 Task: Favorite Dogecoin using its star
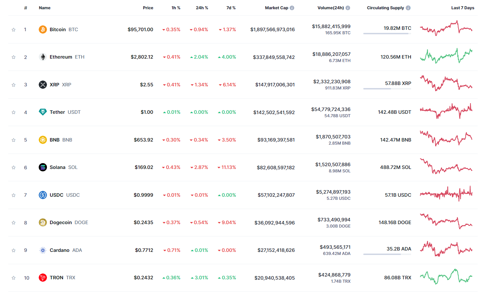(x=14, y=223)
